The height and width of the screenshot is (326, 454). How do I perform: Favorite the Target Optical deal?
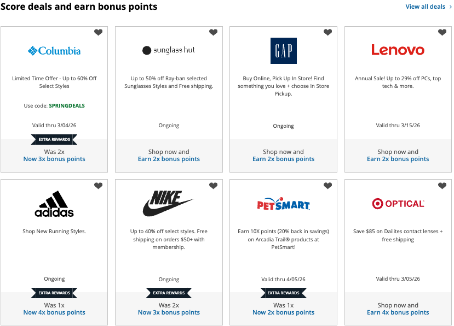point(442,186)
